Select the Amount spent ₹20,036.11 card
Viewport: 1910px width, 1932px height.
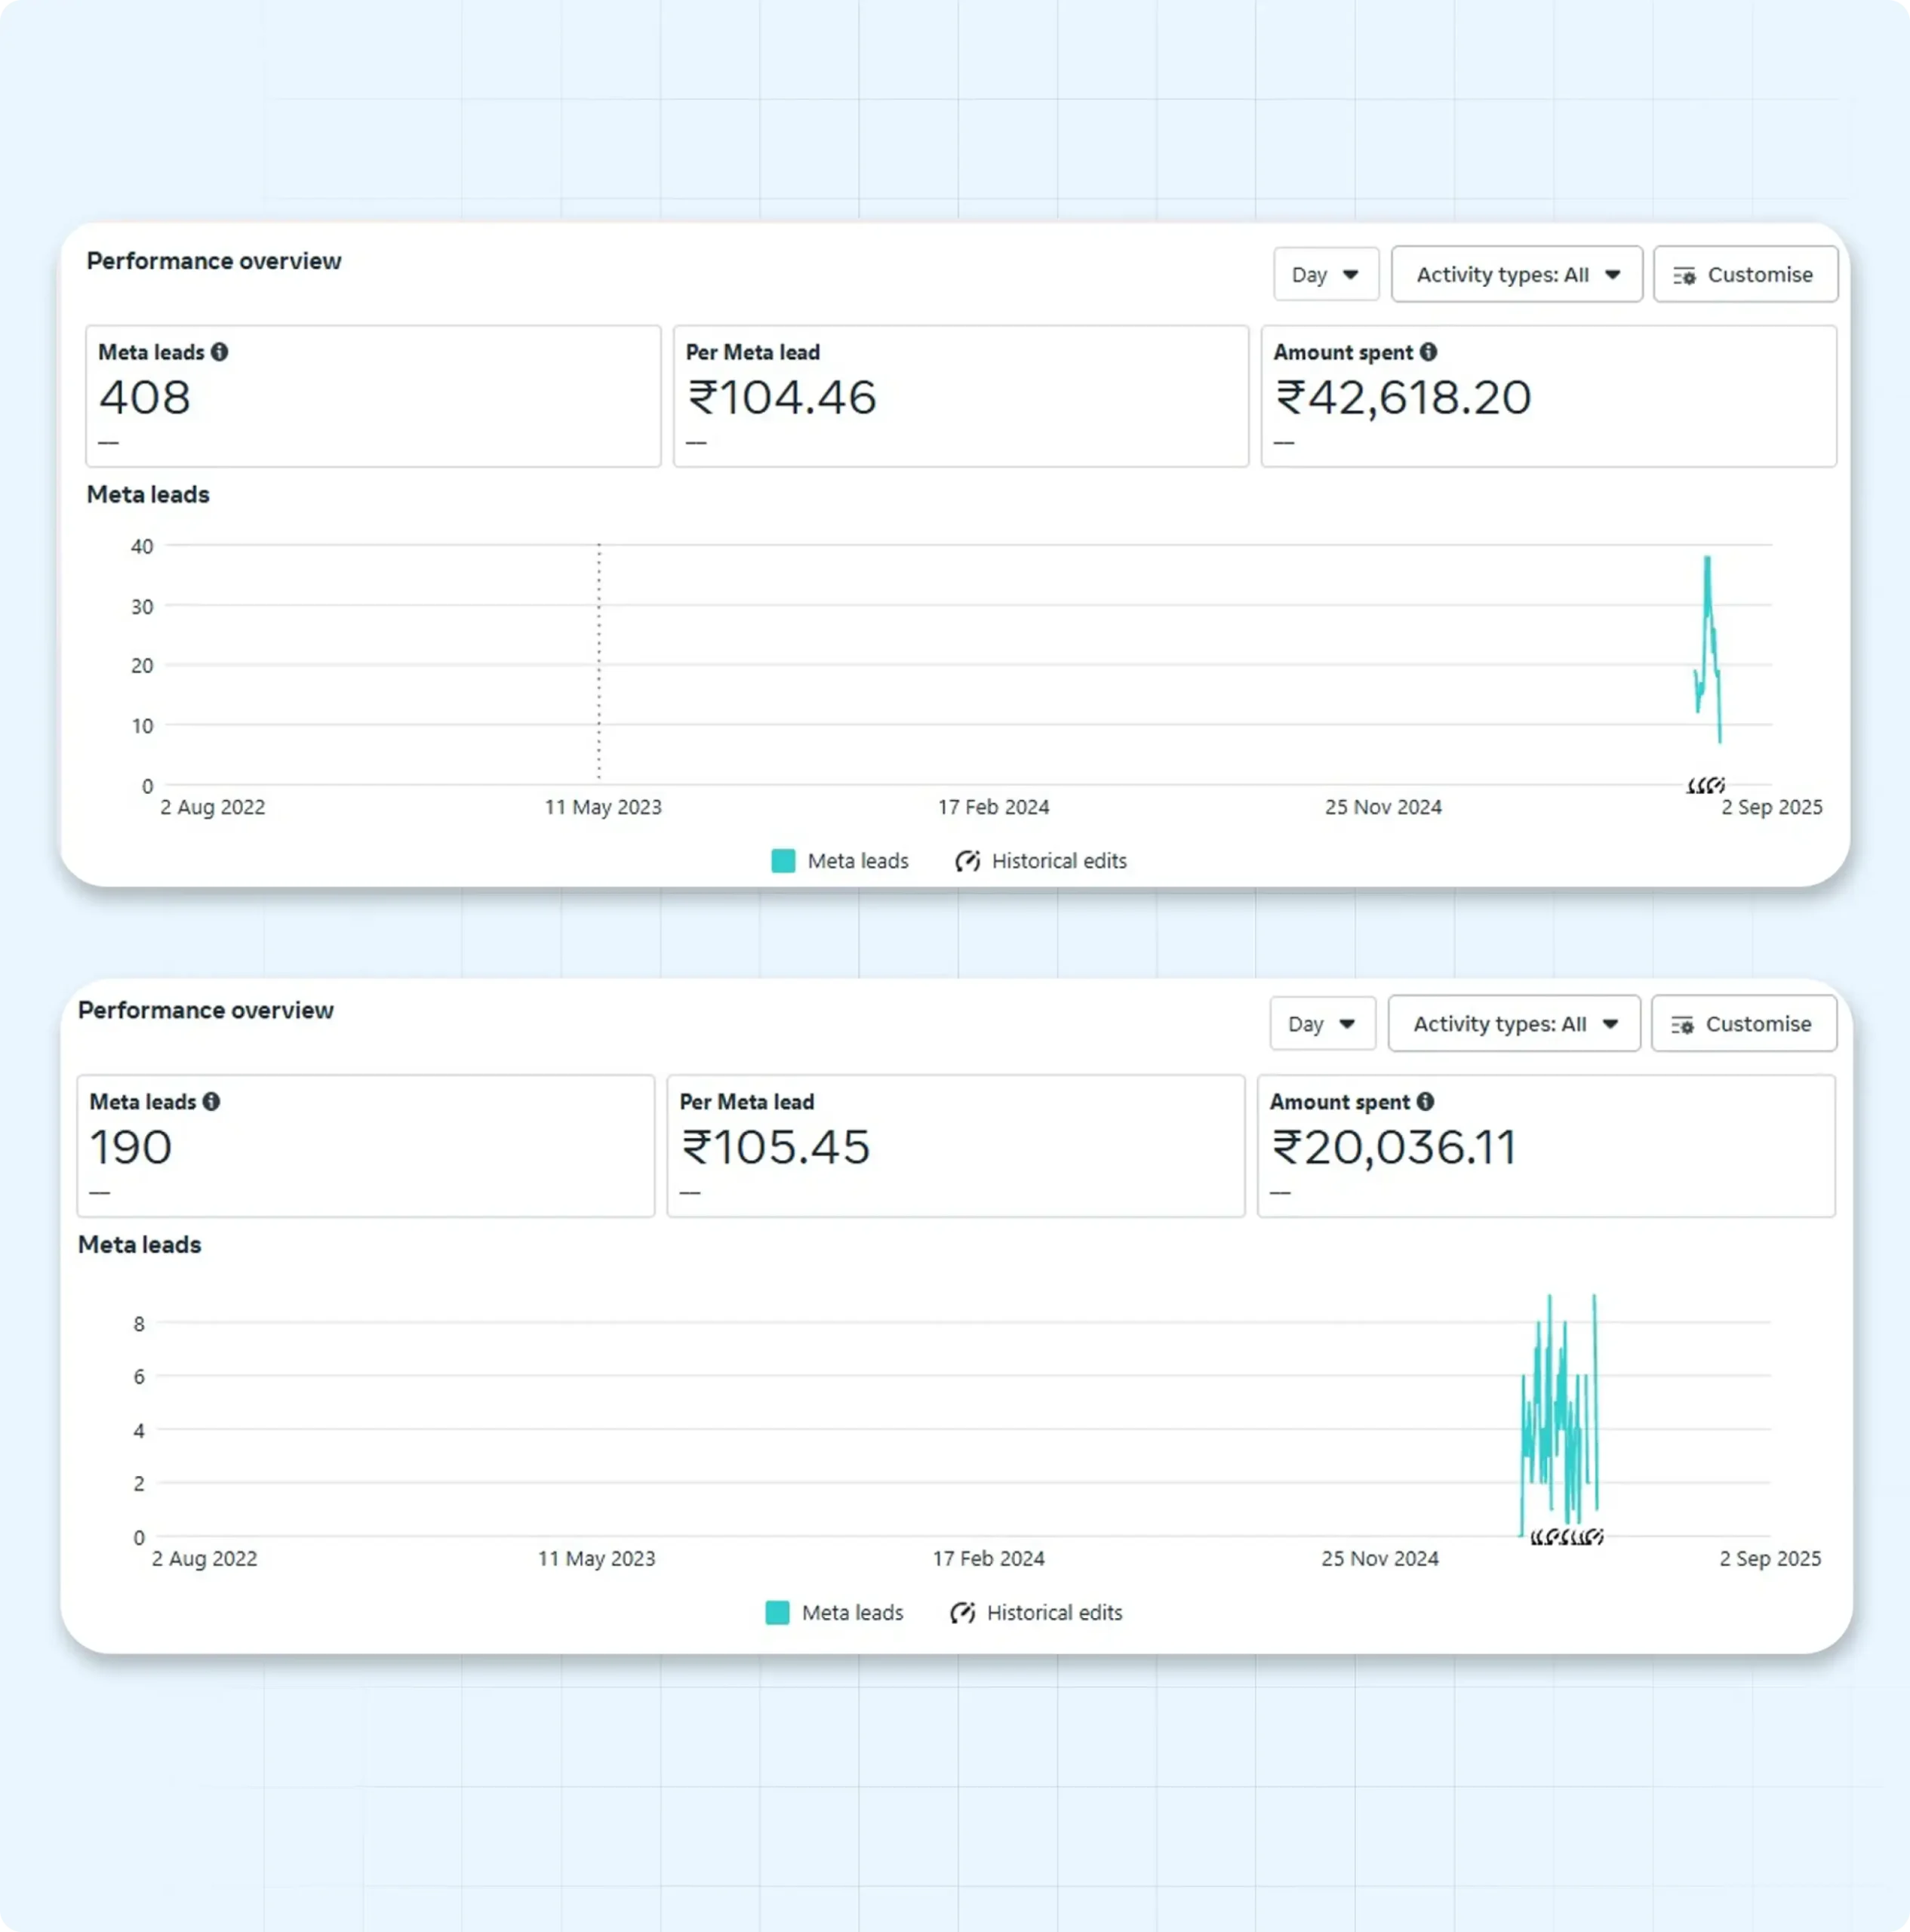click(1545, 1146)
